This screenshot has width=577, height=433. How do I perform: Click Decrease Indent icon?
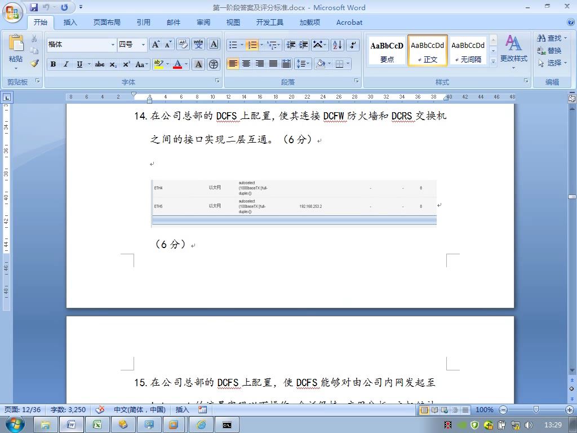click(291, 45)
